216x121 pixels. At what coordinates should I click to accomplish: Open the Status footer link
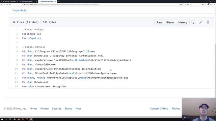68,109
